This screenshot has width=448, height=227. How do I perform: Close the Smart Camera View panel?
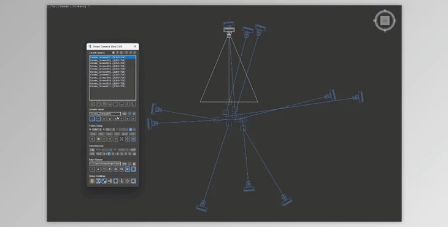point(135,46)
